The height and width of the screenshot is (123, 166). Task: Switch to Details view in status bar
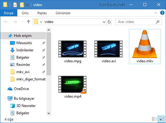(x=154, y=119)
